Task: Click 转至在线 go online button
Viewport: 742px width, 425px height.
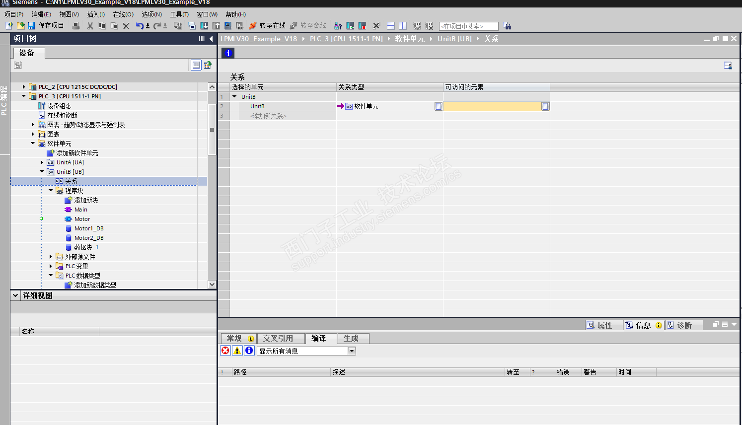Action: (267, 26)
